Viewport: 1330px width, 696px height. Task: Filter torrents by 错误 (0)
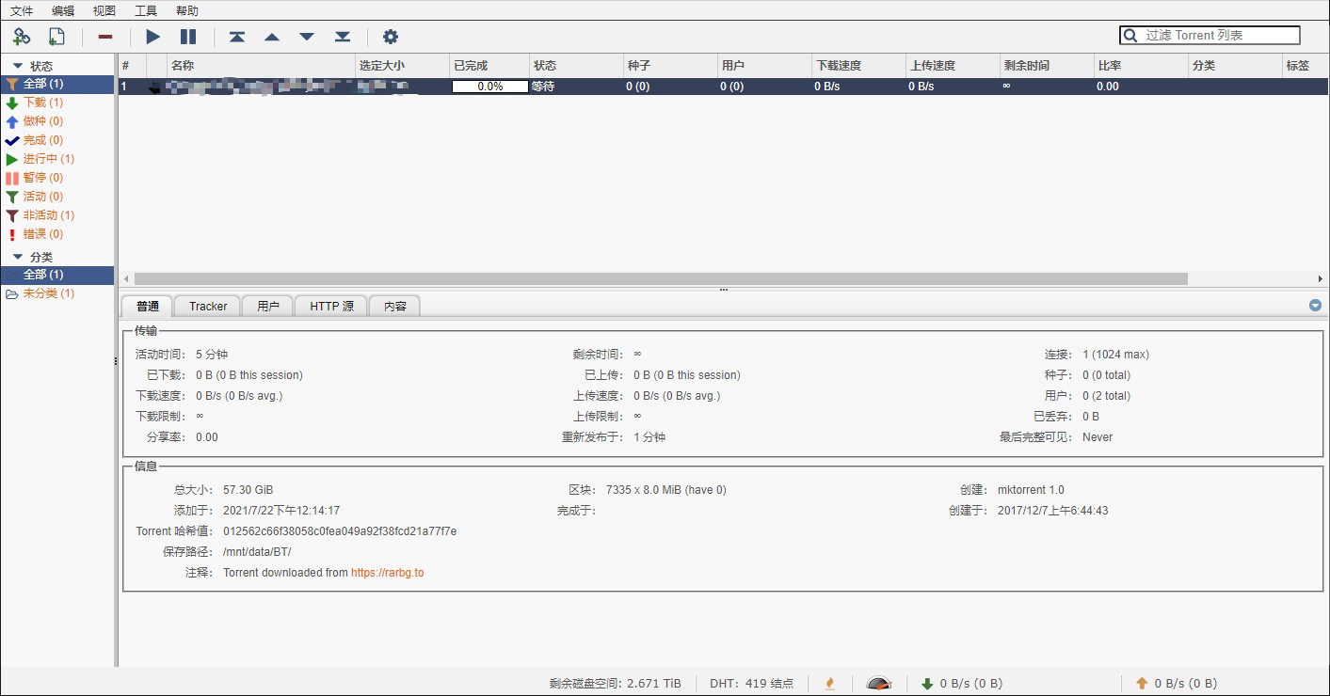57,234
